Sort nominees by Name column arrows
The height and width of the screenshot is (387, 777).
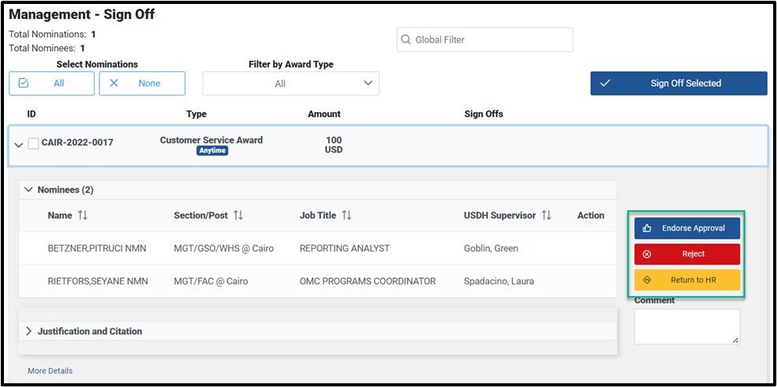[82, 216]
